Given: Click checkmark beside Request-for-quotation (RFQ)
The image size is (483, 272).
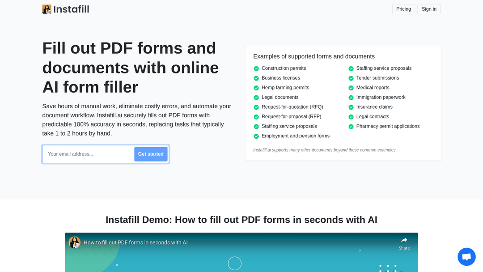Looking at the screenshot, I should tap(256, 107).
